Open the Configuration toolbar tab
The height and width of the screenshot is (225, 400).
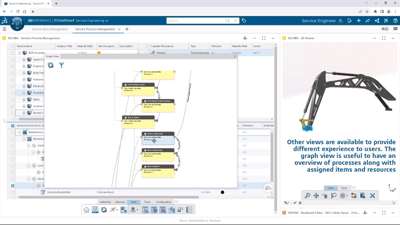pyautogui.click(x=163, y=202)
